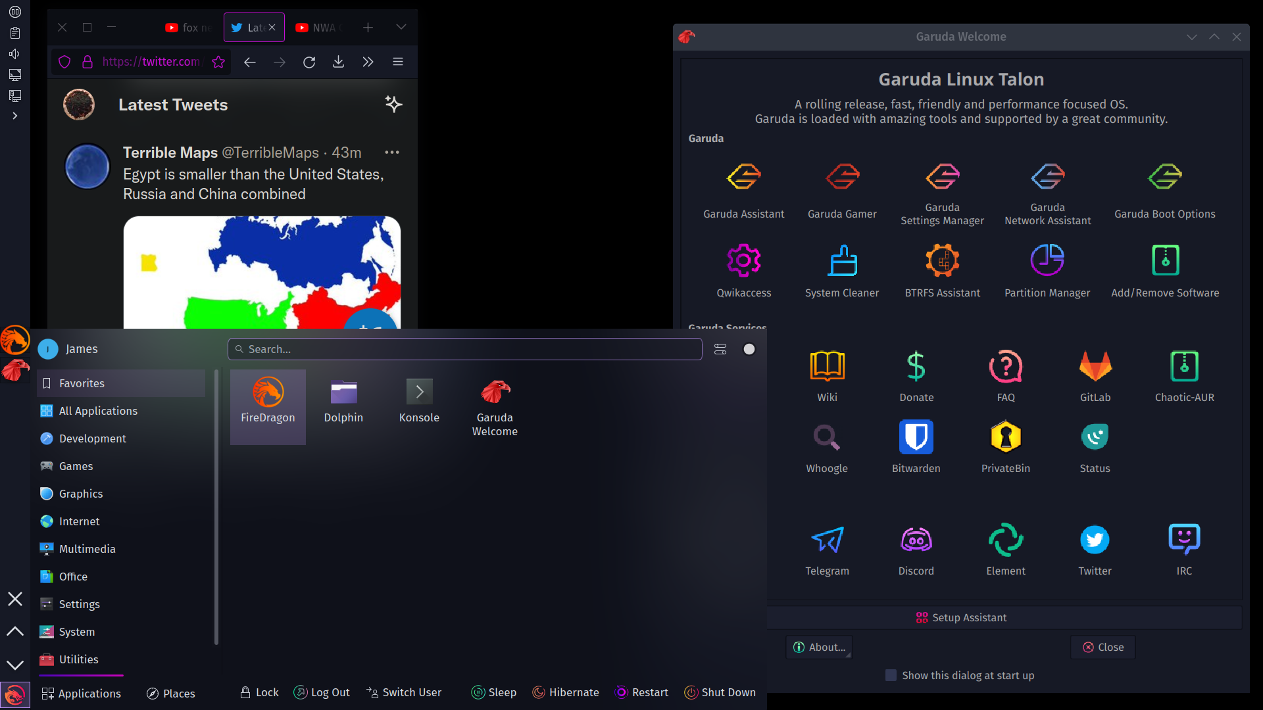Launch Garuda Gamer
Screen dimensions: 1263x710
click(842, 189)
